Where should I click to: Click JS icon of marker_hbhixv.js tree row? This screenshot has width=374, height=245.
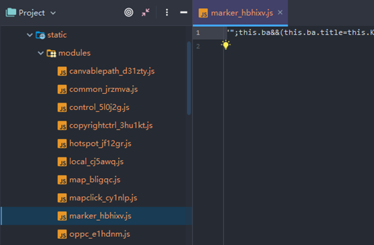62,216
